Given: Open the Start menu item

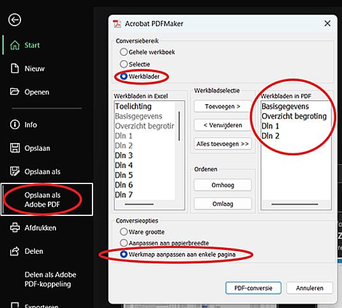Looking at the screenshot, I should click(x=32, y=45).
